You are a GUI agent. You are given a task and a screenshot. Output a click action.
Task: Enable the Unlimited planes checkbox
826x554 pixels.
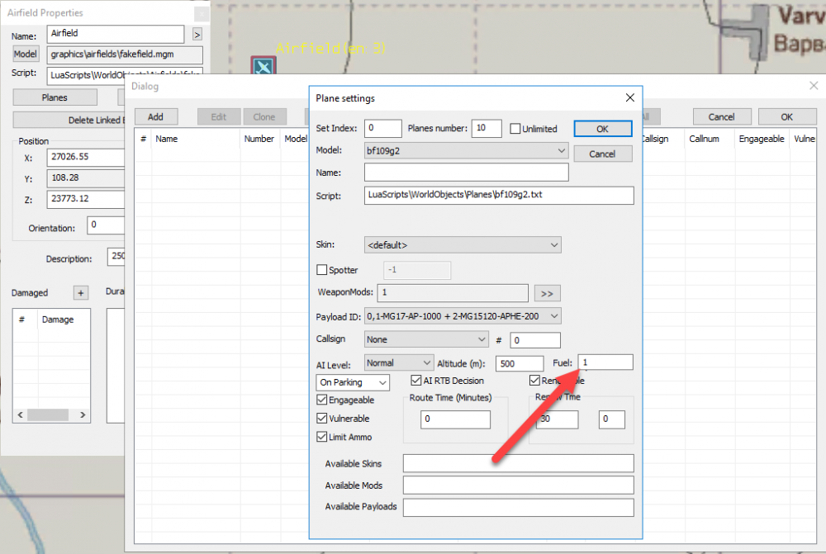tap(515, 129)
